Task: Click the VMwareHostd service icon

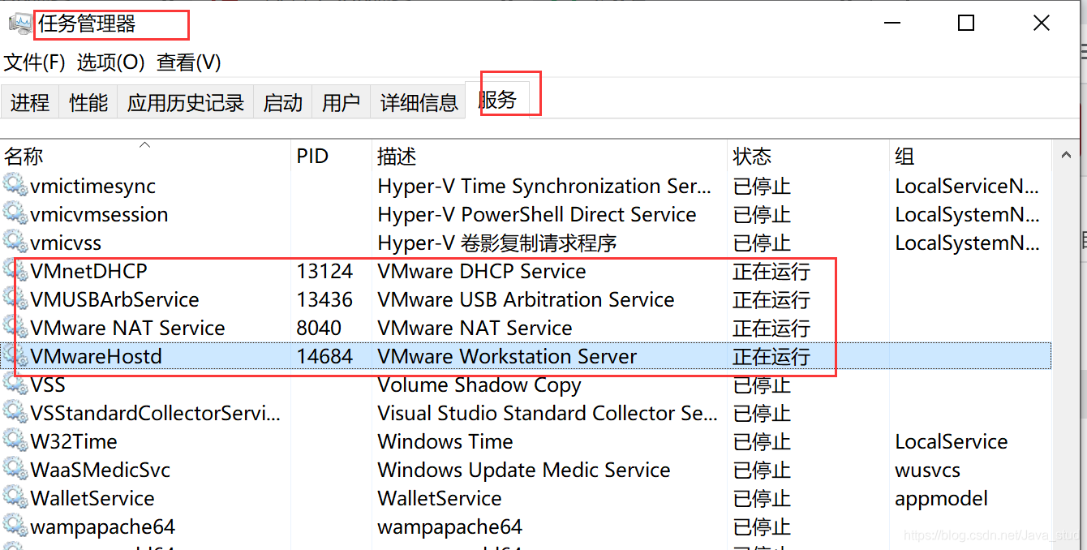Action: pos(15,356)
